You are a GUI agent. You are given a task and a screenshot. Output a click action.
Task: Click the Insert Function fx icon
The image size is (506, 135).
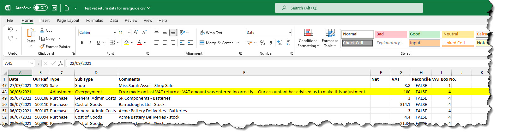pyautogui.click(x=61, y=63)
